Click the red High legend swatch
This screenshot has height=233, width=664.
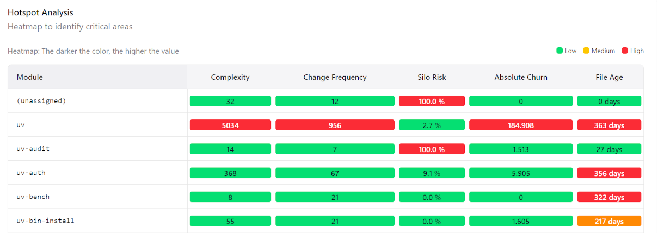pyautogui.click(x=625, y=51)
